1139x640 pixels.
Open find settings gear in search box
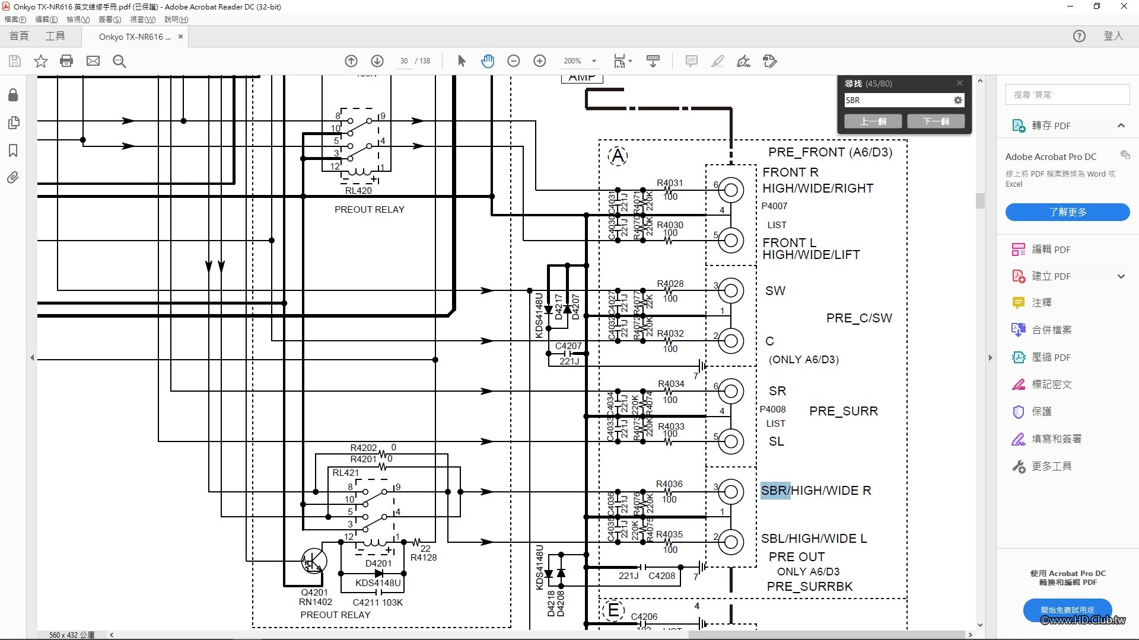click(x=957, y=100)
